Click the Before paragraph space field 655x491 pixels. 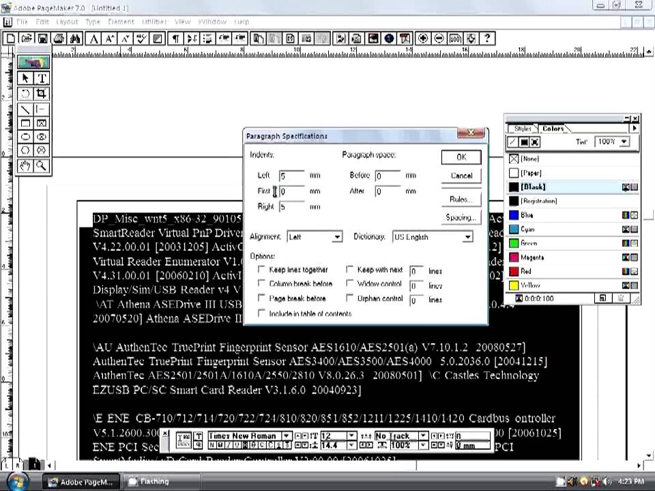(x=388, y=176)
